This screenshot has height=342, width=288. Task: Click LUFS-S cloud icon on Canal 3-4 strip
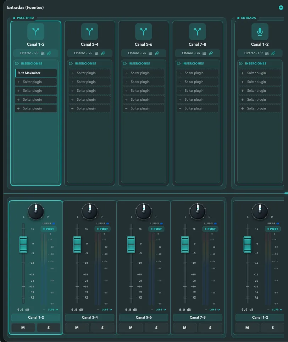pyautogui.click(x=107, y=224)
